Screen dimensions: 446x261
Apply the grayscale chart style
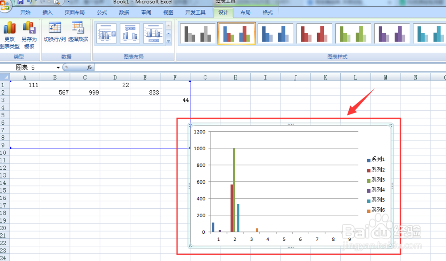click(x=198, y=34)
